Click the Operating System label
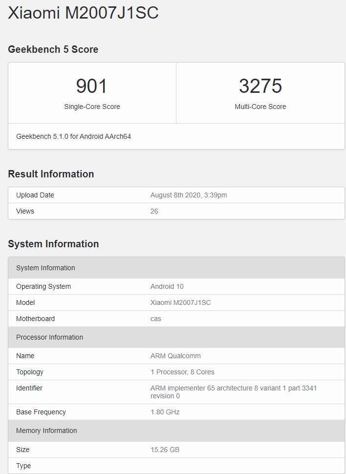The height and width of the screenshot is (474, 346). (43, 286)
